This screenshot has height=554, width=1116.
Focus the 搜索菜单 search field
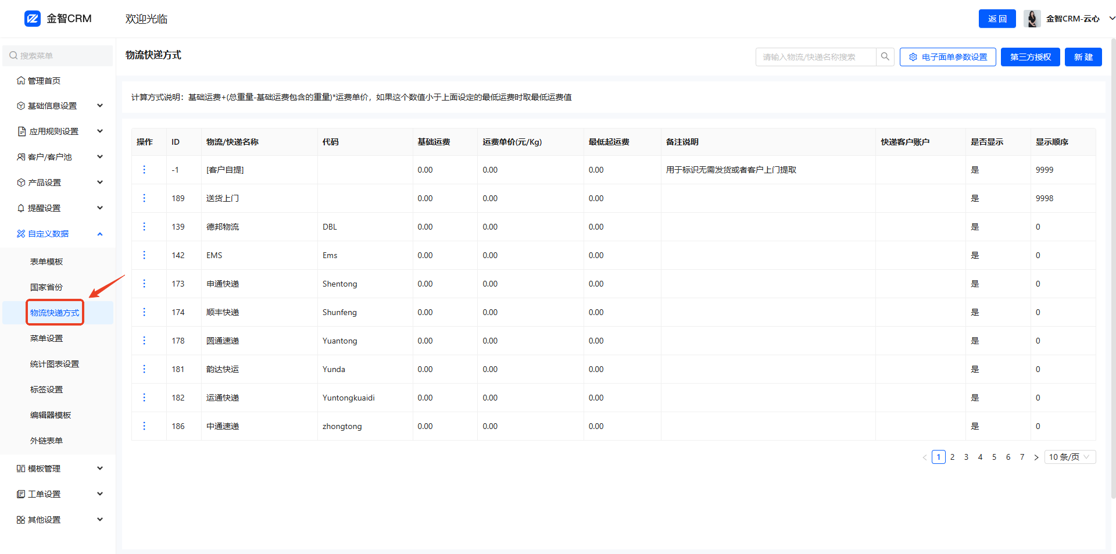[x=58, y=56]
